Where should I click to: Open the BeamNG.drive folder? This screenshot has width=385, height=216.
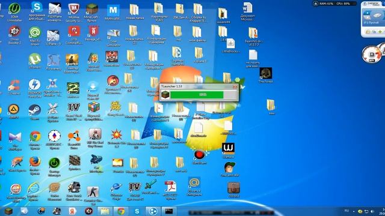253,33
